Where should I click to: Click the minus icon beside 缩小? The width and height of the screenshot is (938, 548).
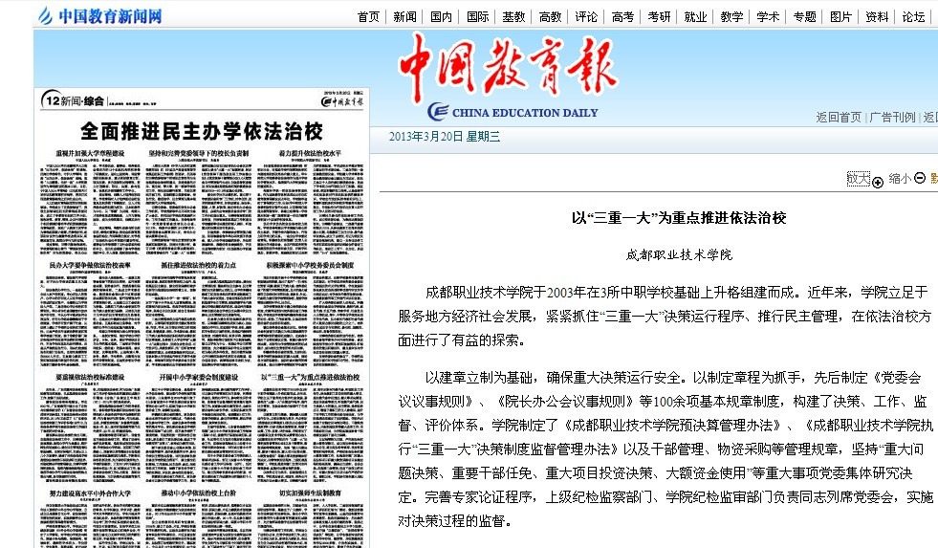coord(920,178)
